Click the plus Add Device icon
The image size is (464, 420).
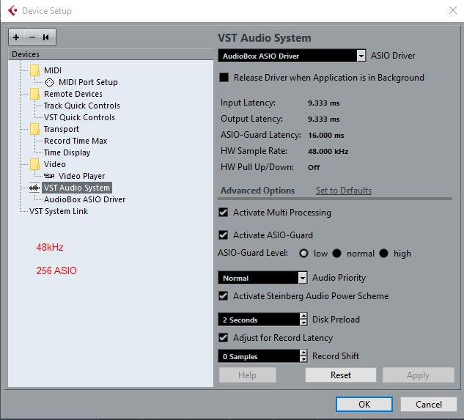[x=16, y=37]
